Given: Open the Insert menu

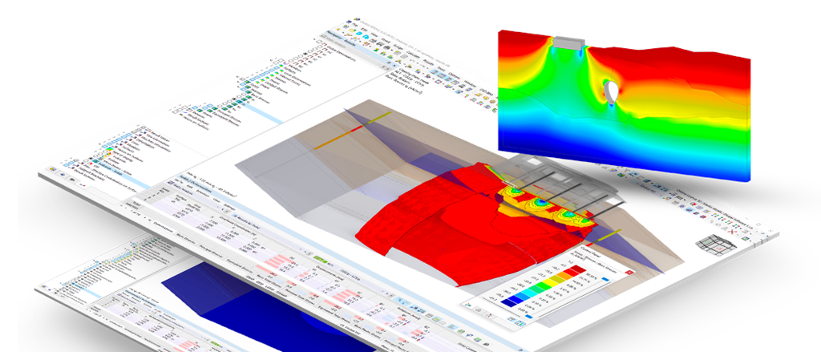Looking at the screenshot, I should point(386,40).
